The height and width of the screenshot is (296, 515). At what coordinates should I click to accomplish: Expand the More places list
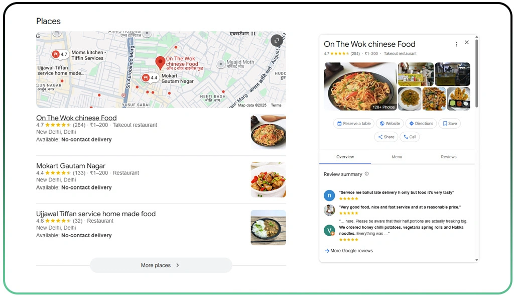pos(161,265)
